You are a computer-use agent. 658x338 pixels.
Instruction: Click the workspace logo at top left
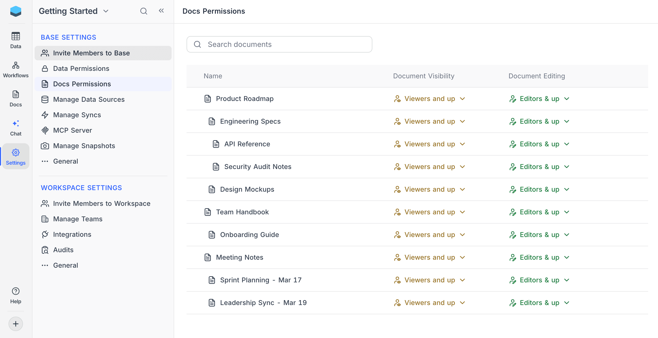pyautogui.click(x=15, y=11)
